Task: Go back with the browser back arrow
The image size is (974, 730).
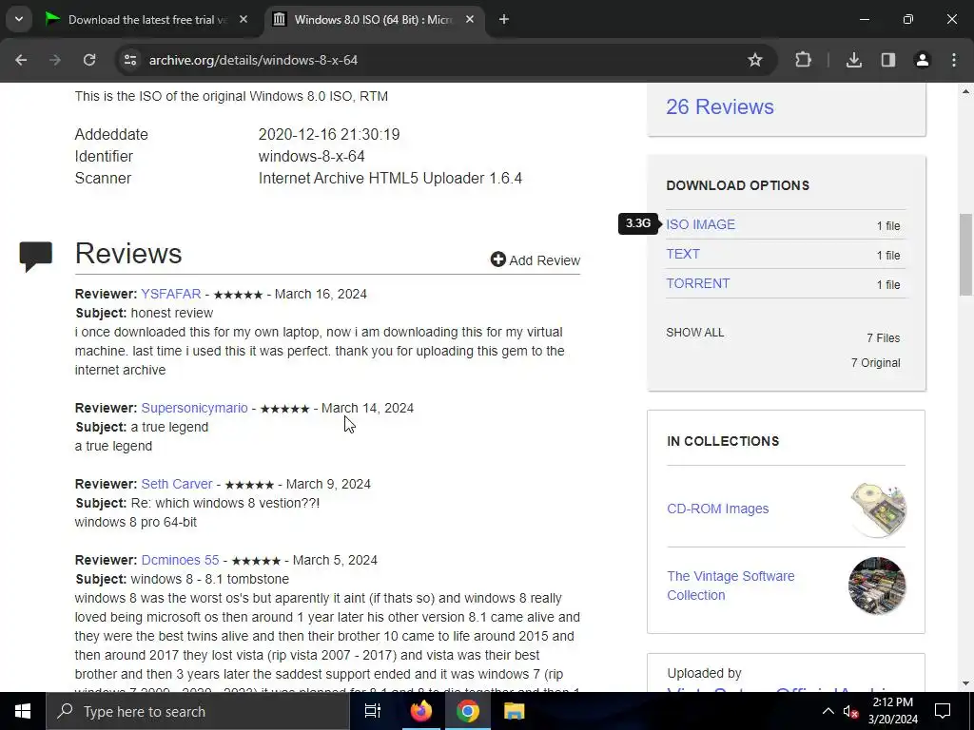Action: point(21,60)
